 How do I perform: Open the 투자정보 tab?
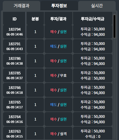[59, 6]
